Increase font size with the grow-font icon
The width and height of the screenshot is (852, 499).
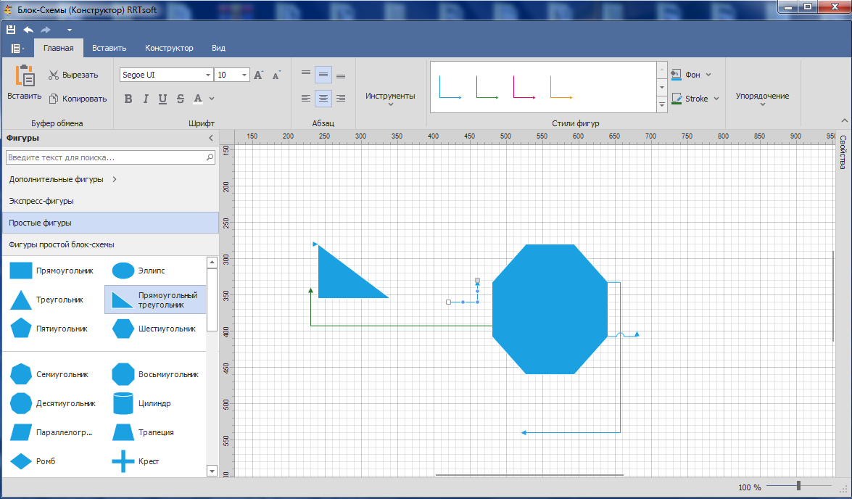coord(258,75)
